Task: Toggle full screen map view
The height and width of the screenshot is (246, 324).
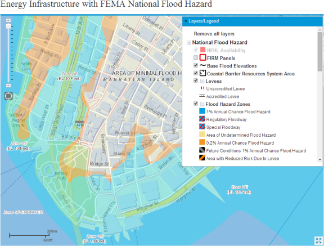Action: click(318, 240)
